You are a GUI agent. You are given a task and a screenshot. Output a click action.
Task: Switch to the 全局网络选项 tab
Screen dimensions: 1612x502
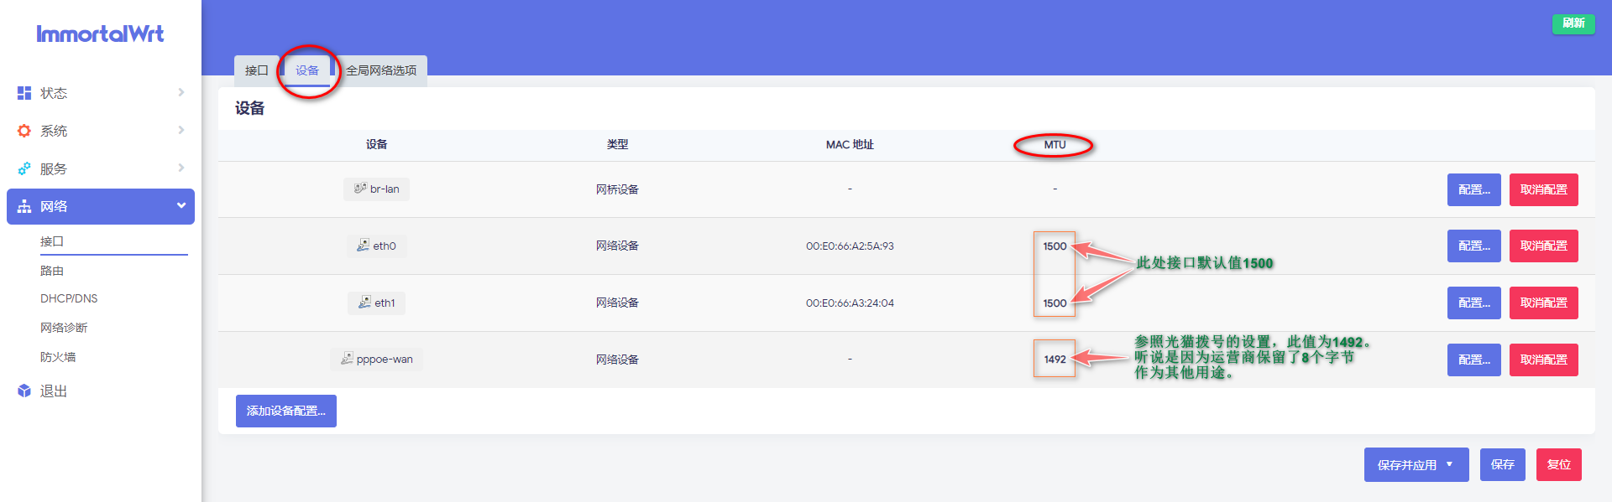pos(381,70)
